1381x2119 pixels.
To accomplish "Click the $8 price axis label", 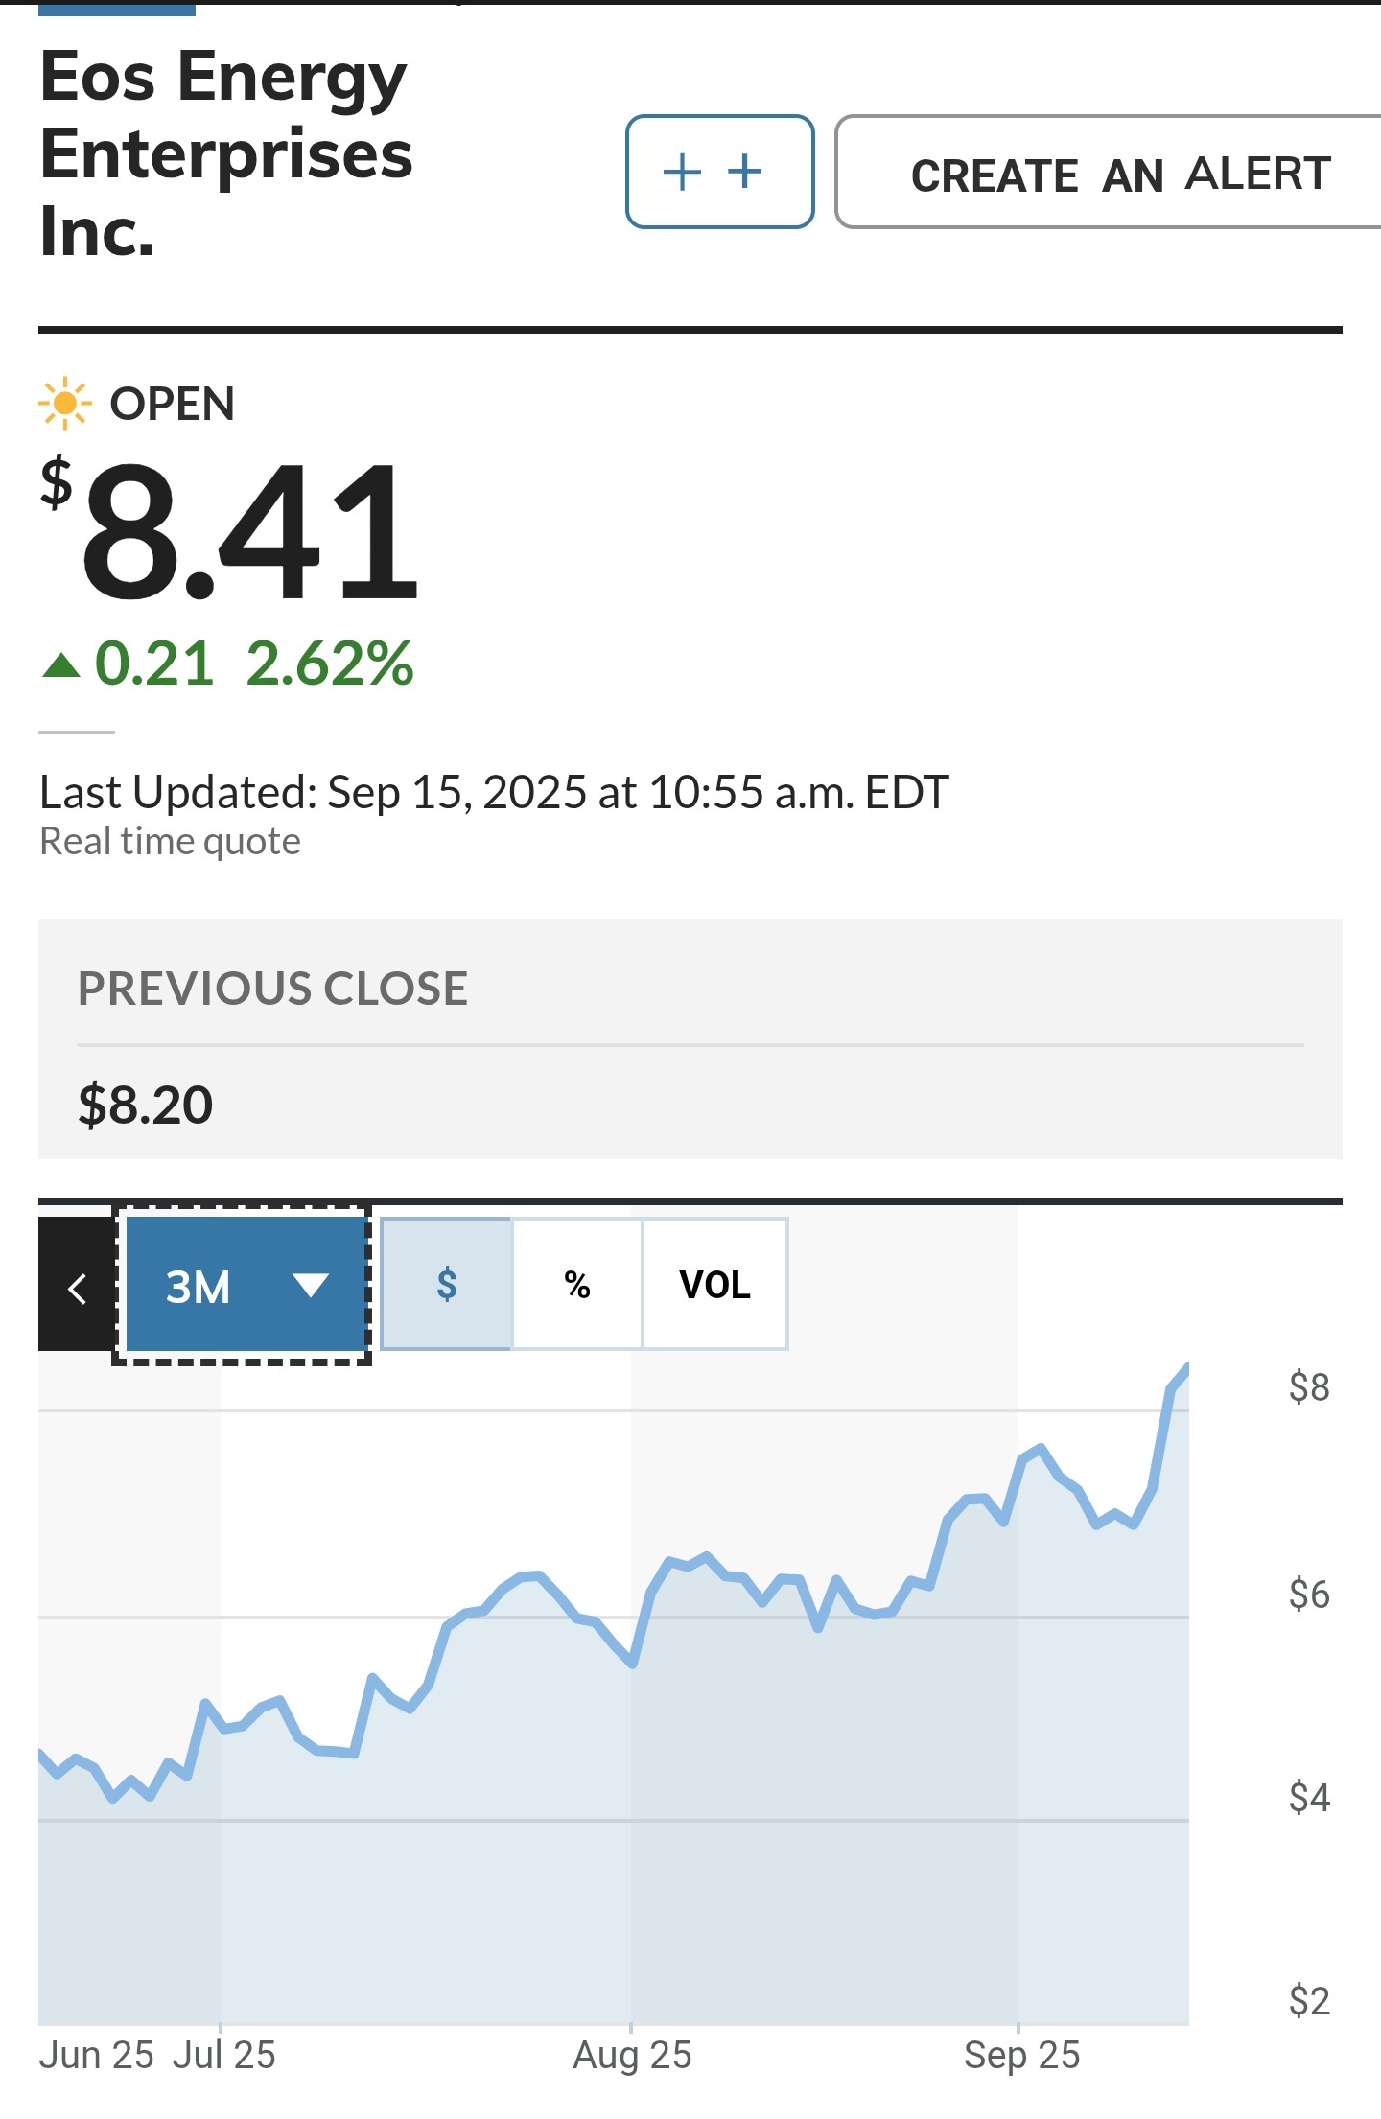I will point(1309,1387).
